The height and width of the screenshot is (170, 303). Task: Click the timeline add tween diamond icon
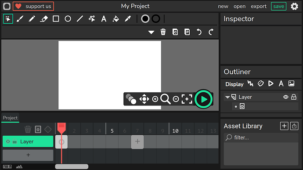48,130
